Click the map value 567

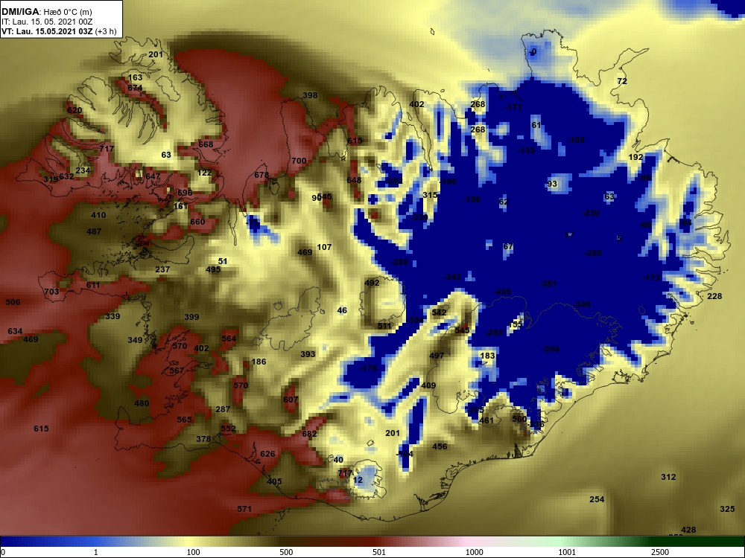(177, 371)
